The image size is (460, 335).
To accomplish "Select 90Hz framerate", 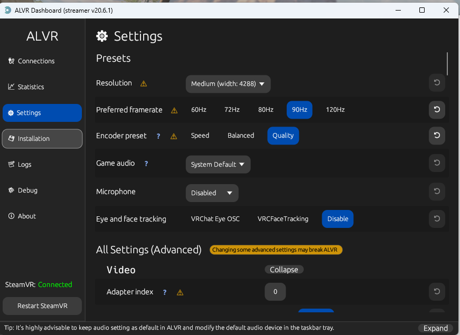I will 299,110.
